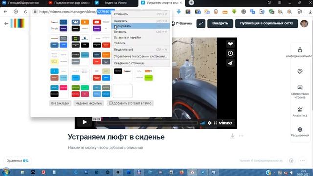Image resolution: width=313 pixels, height=176 pixels.
Task: Choose Undo (Отменить) in the context menu
Action: coord(140,14)
